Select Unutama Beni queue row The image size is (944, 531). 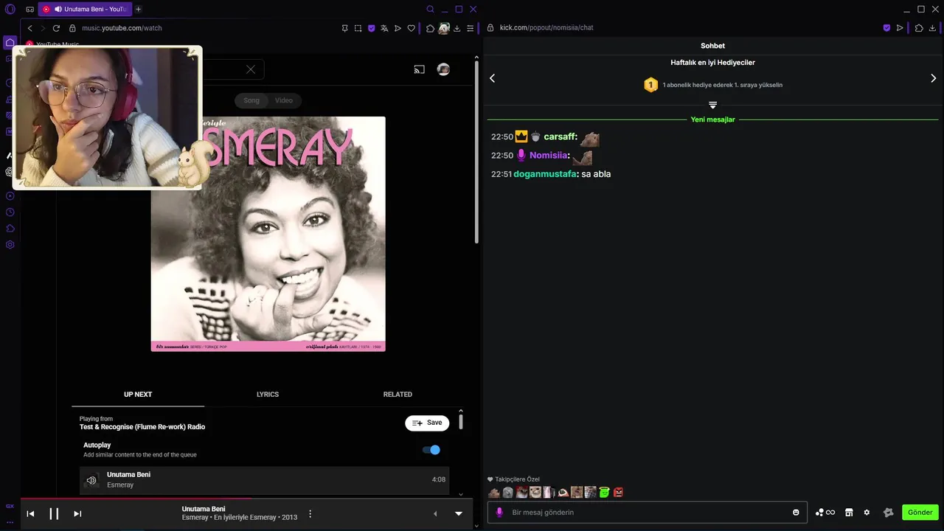264,480
